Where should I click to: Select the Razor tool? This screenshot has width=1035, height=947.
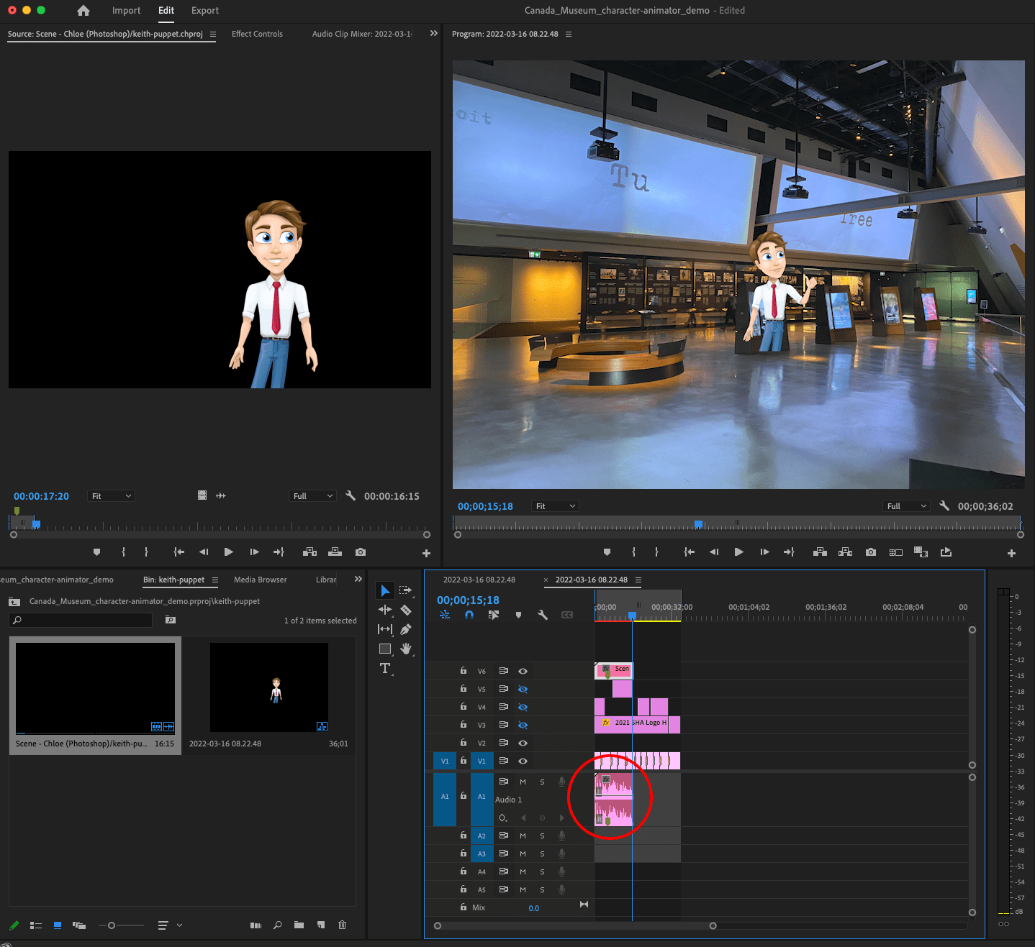click(407, 610)
